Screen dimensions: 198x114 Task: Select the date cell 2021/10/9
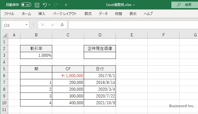[100, 103]
